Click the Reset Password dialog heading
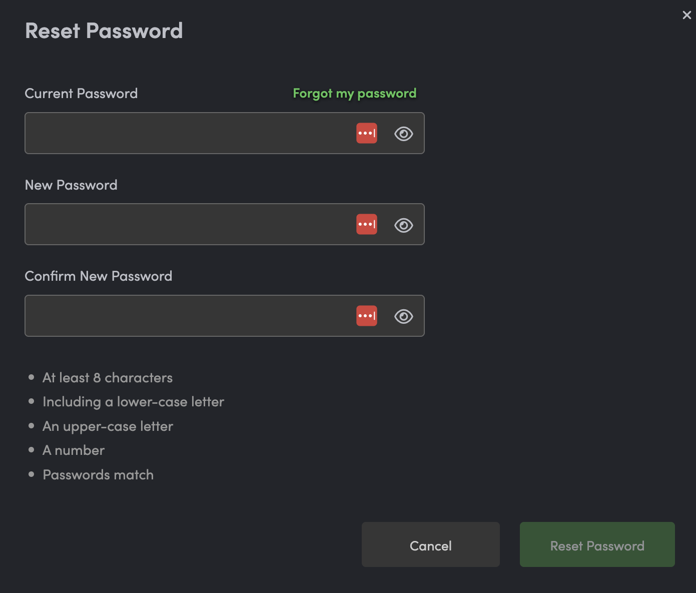696x593 pixels. click(104, 31)
